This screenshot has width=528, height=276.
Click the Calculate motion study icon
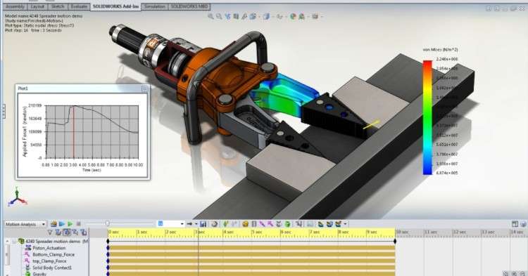(54, 224)
